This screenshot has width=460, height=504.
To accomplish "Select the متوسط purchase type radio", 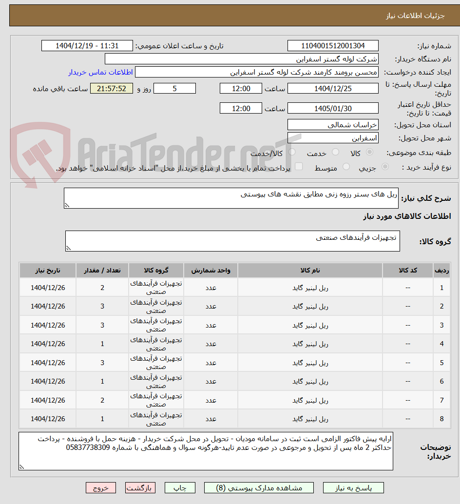I will (x=346, y=167).
